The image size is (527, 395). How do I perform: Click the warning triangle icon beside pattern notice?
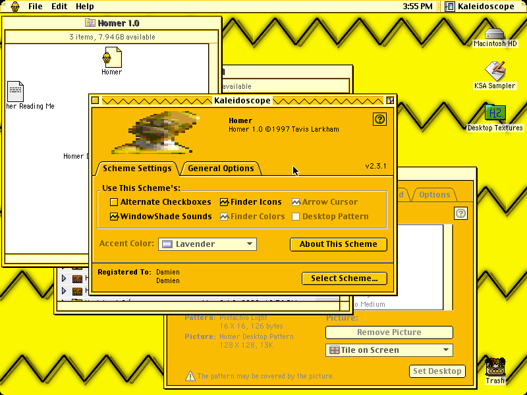190,376
